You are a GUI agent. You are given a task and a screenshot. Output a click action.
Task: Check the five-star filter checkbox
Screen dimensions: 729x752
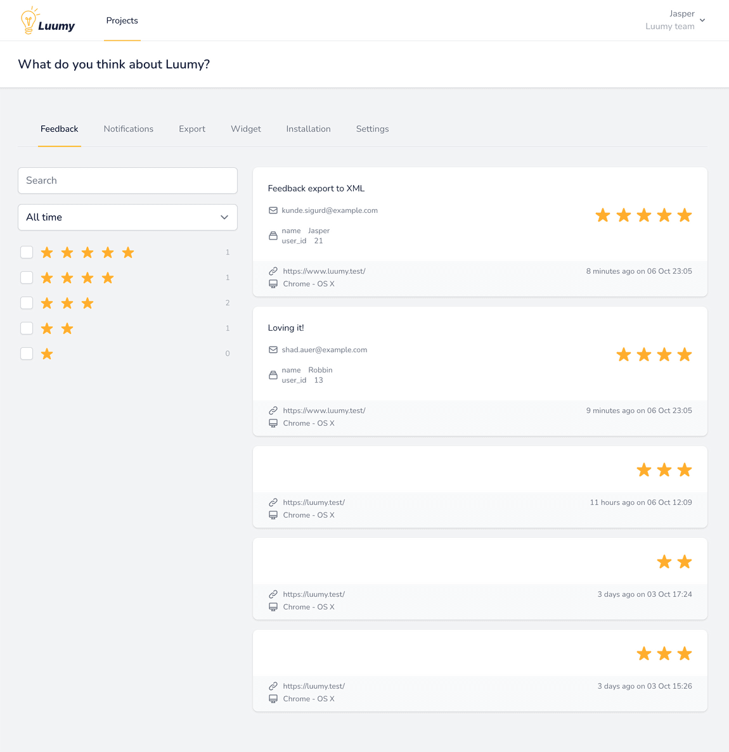point(27,252)
